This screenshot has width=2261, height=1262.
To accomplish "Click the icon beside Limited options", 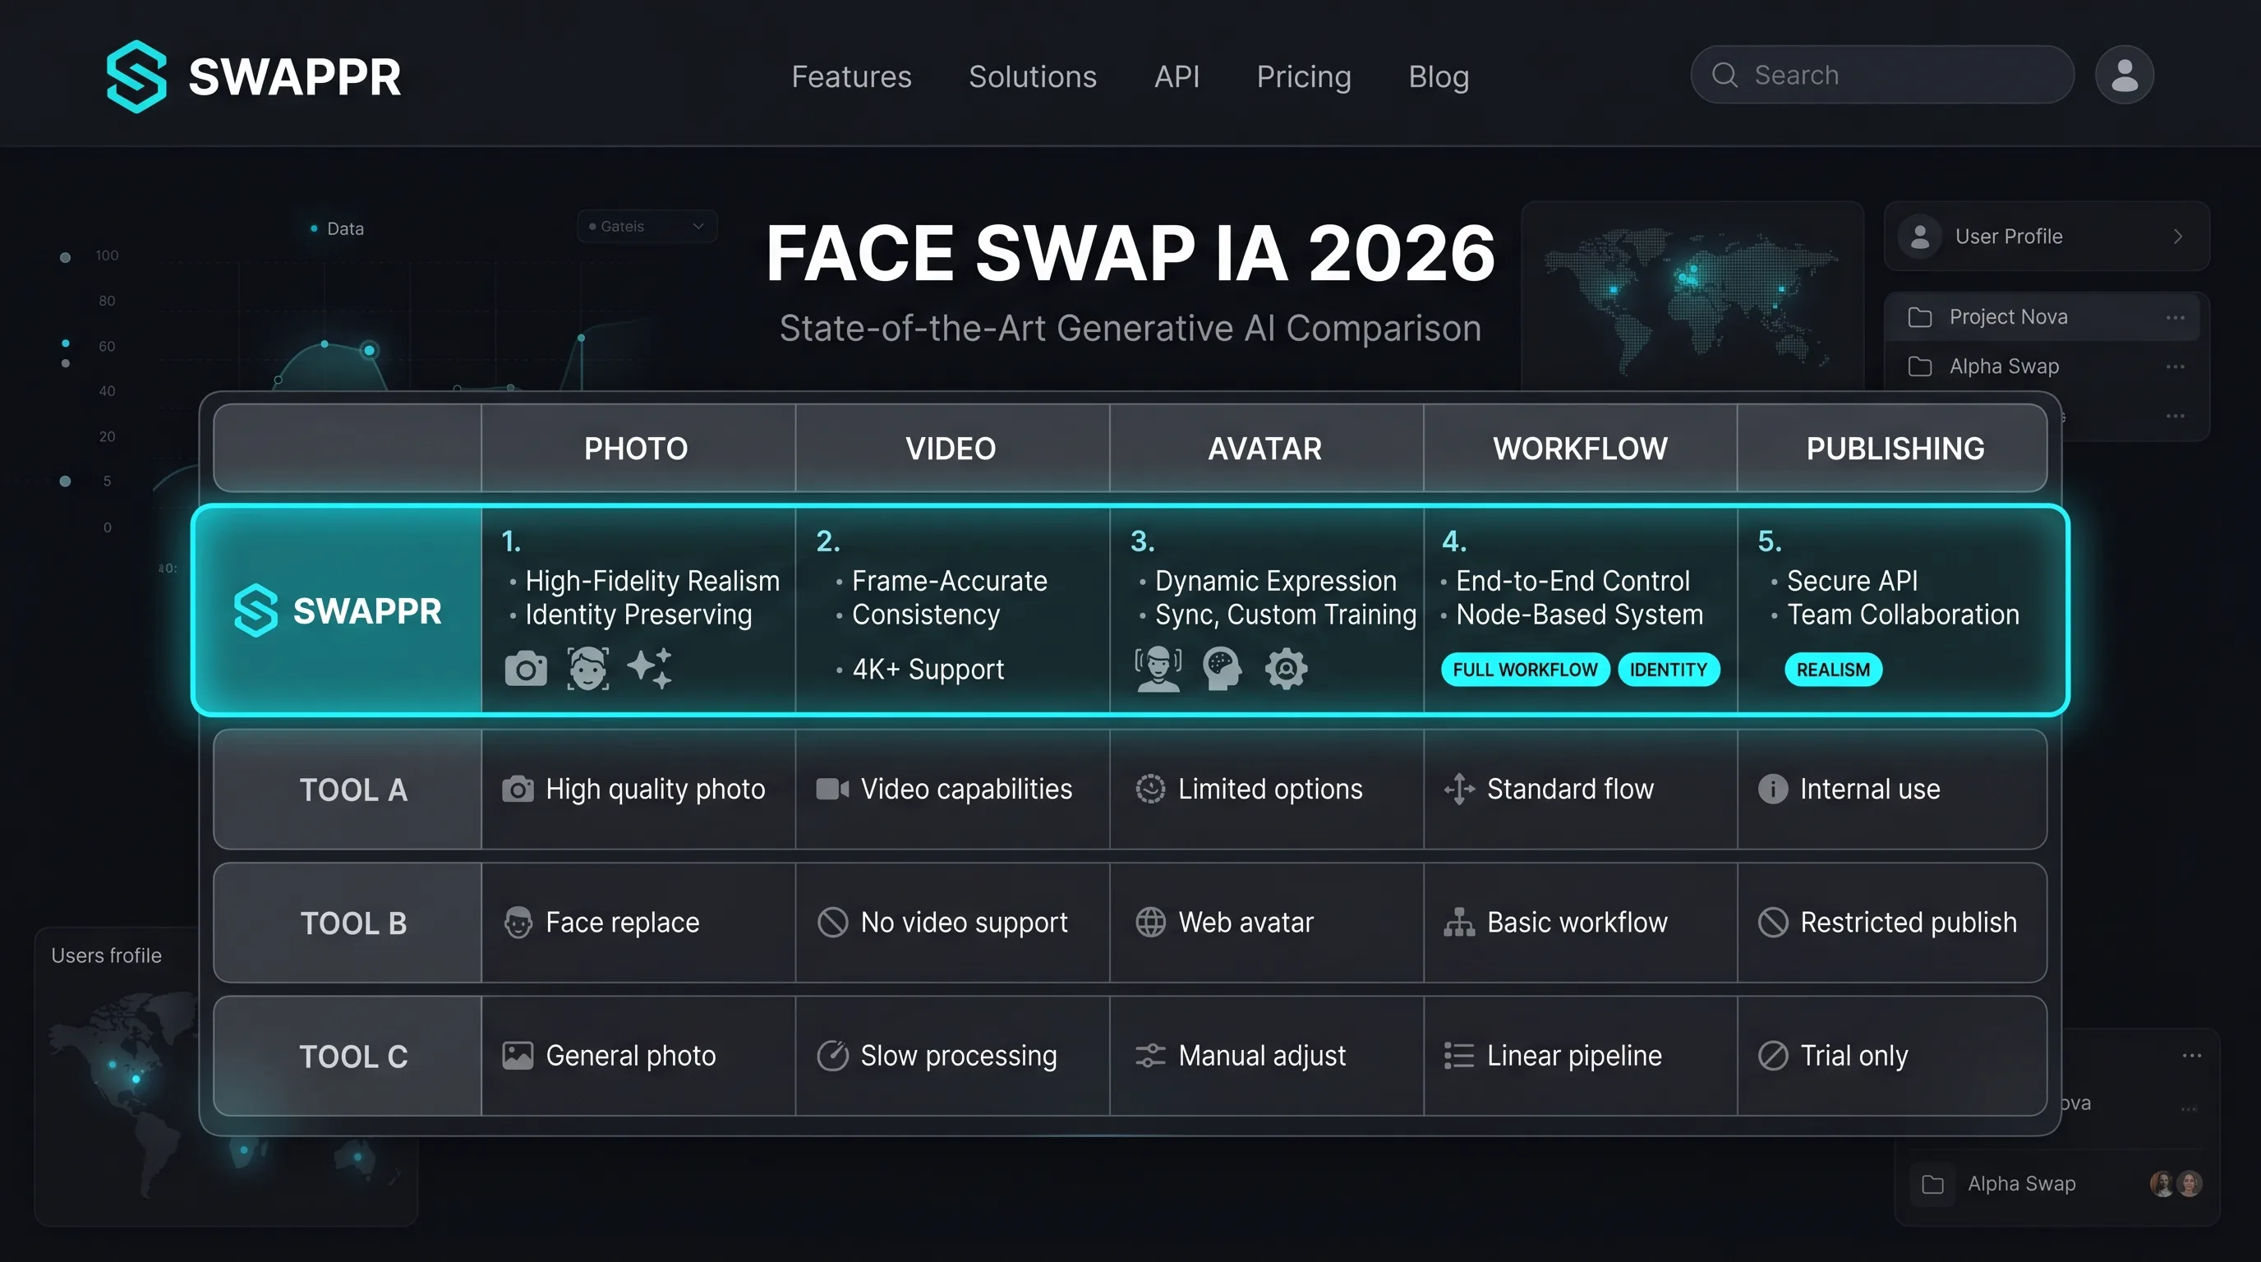I will [x=1150, y=789].
